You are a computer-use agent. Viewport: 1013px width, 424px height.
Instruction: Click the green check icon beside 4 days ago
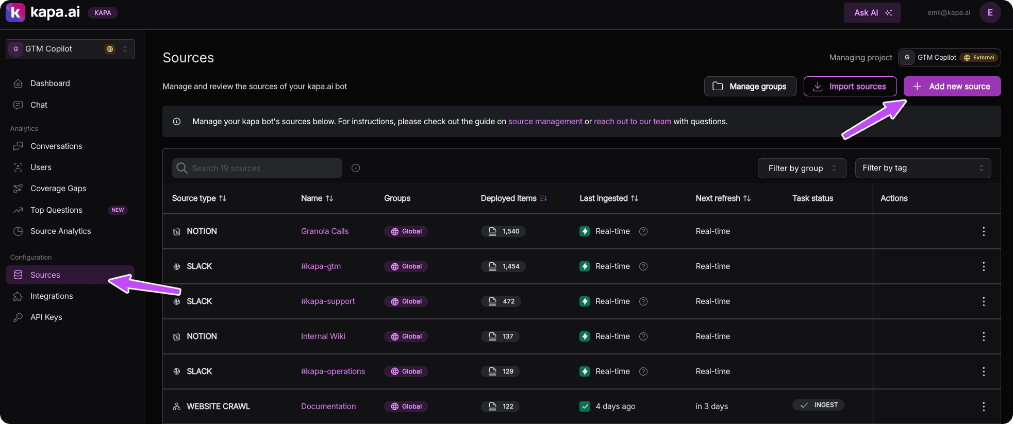pyautogui.click(x=585, y=406)
